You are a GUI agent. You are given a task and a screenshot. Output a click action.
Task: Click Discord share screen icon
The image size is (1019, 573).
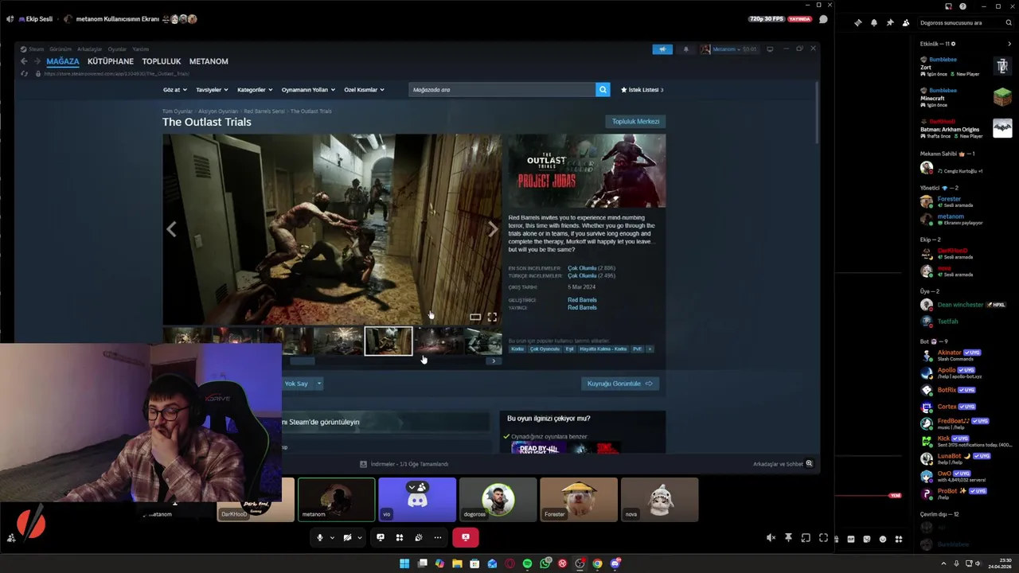(381, 537)
